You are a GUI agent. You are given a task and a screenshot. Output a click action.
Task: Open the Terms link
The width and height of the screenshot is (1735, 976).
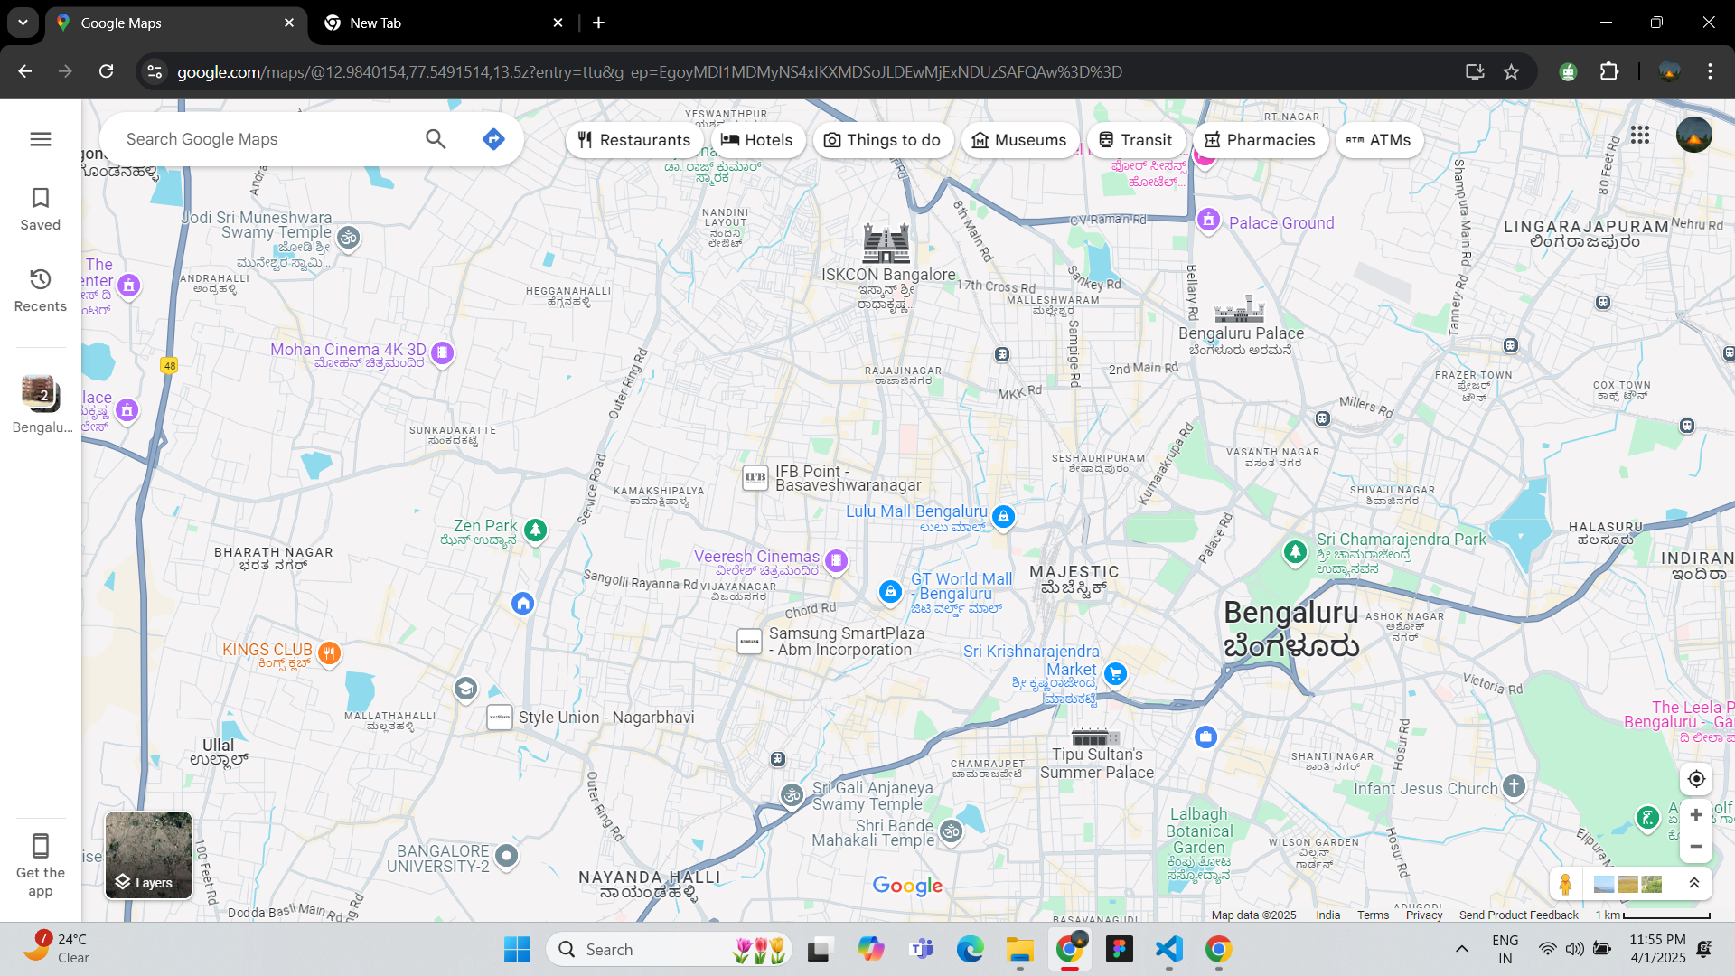click(x=1373, y=915)
